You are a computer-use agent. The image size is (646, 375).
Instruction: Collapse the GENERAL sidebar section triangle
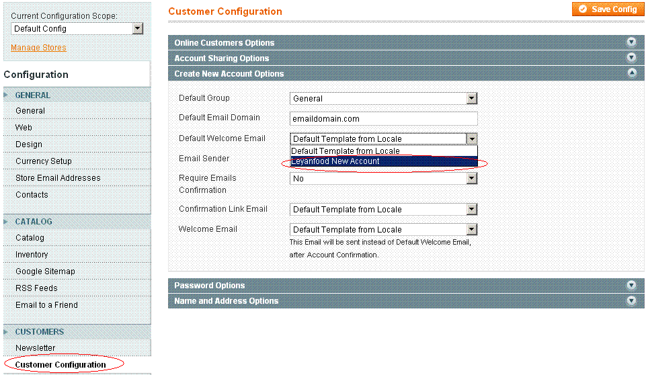click(x=6, y=95)
